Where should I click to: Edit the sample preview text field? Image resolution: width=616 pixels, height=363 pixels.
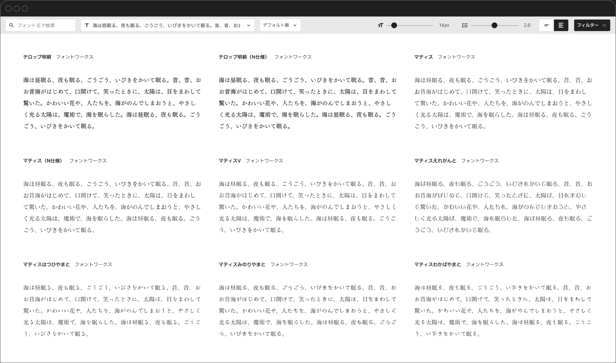(x=163, y=25)
